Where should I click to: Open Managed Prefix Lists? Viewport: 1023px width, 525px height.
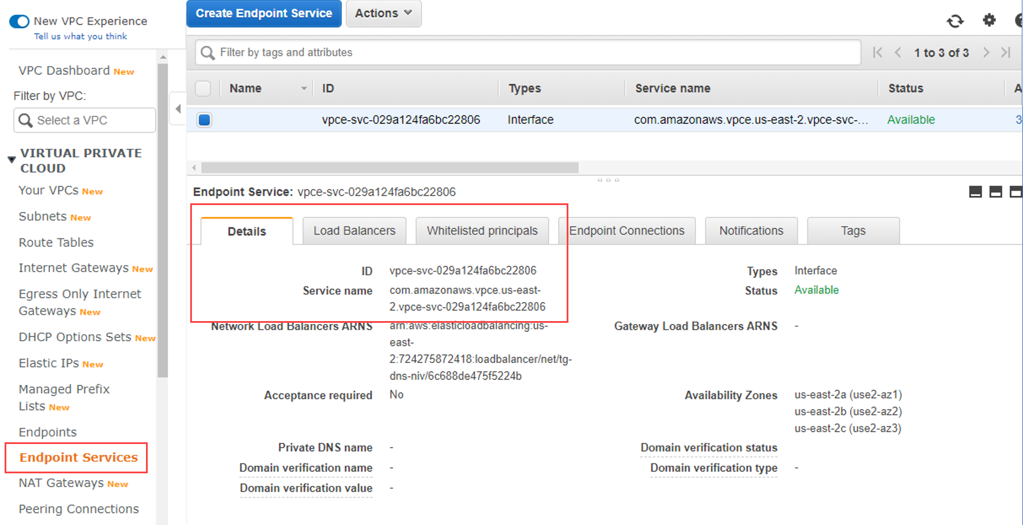click(64, 397)
